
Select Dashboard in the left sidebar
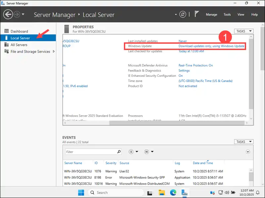tap(19, 31)
